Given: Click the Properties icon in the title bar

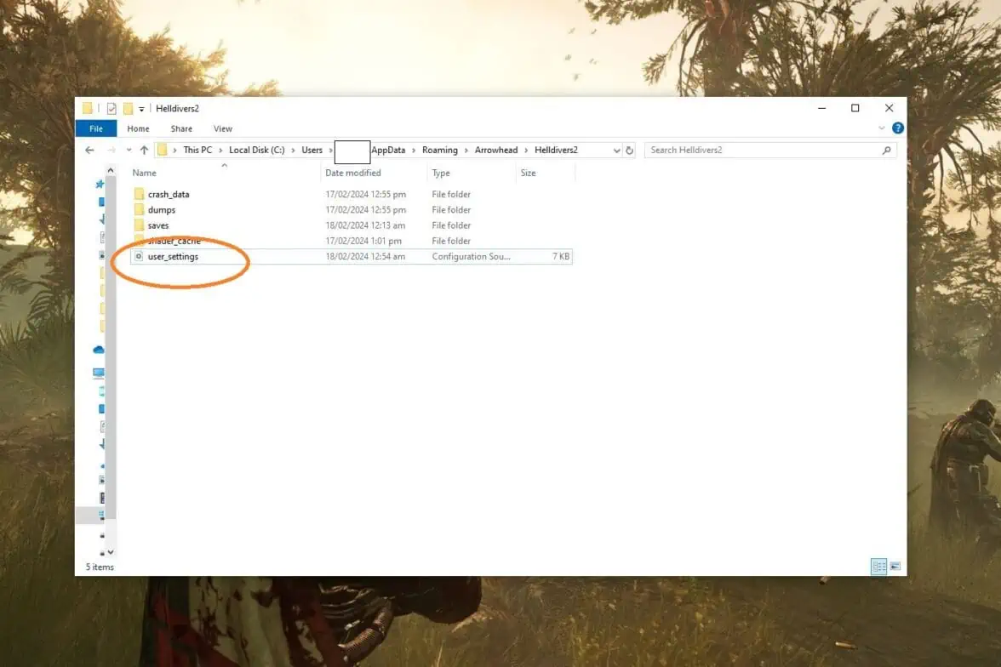Looking at the screenshot, I should 112,109.
